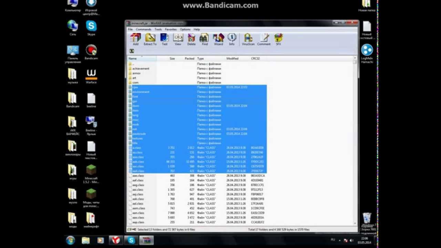Sort files by the Size column
Screen dimensions: 441x248
(x=166, y=59)
